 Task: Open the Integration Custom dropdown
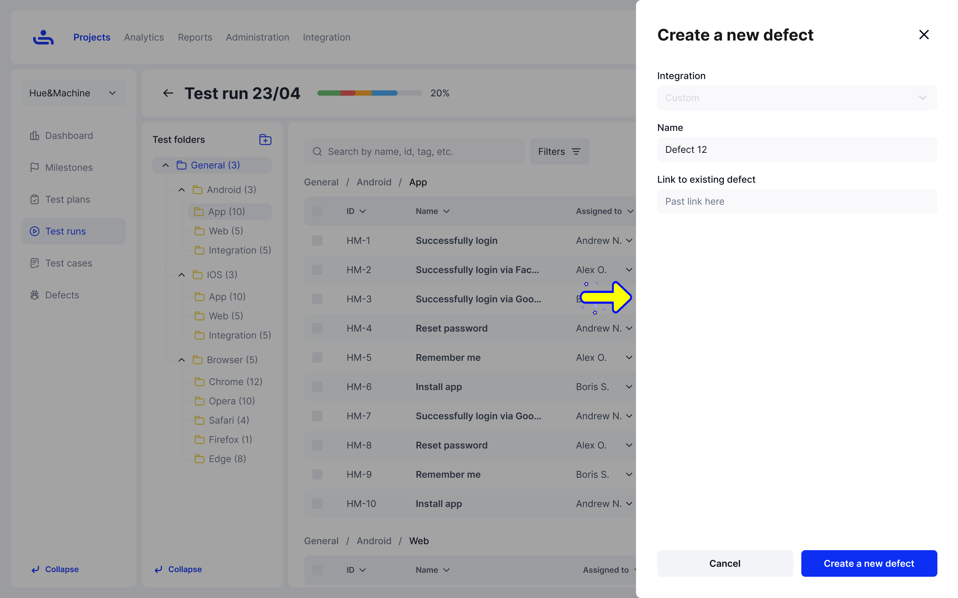point(796,98)
